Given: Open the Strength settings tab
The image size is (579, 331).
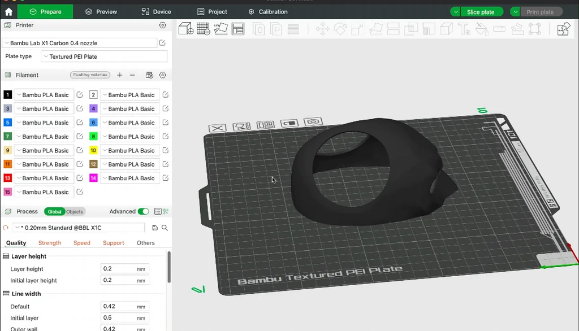Looking at the screenshot, I should point(50,243).
